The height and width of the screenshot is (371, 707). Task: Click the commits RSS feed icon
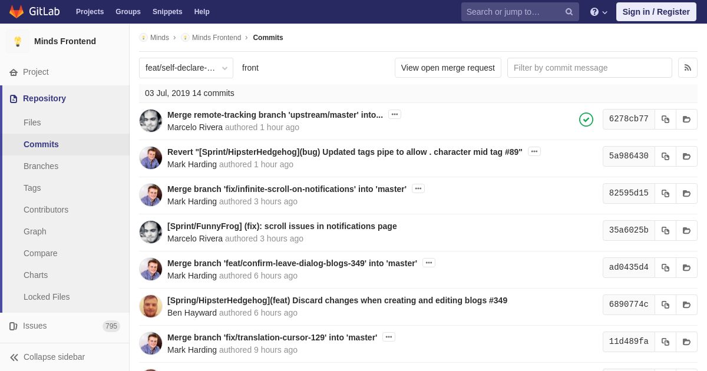688,68
